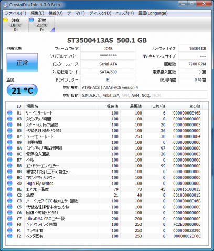Switch to the D: drive tab showing 18 °C

point(16,25)
